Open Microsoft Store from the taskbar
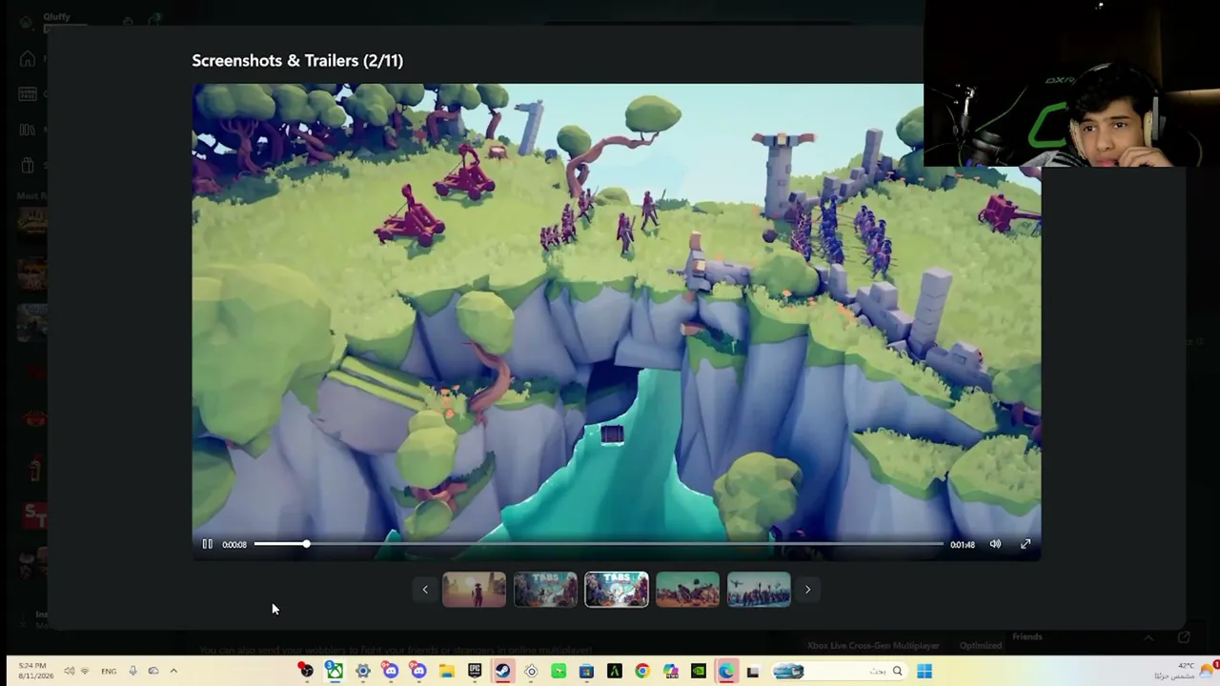 coord(586,671)
